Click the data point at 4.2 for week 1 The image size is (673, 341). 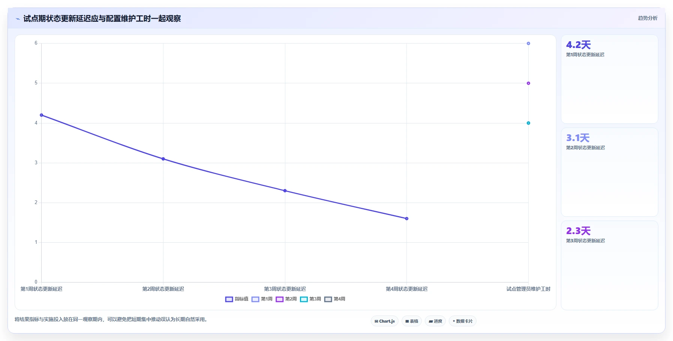coord(41,115)
